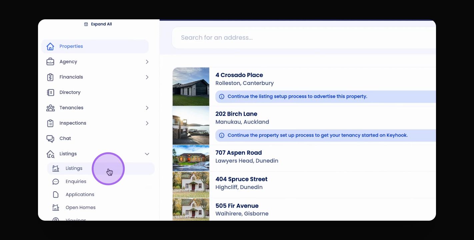Screen dimensions: 474x240
Task: Click the Open Homes building icon
Action: (x=56, y=207)
